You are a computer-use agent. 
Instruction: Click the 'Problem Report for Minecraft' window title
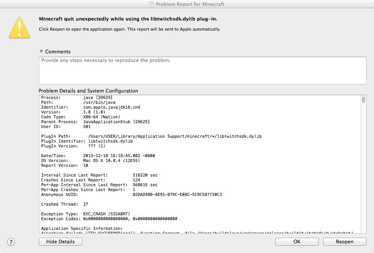point(190,4)
